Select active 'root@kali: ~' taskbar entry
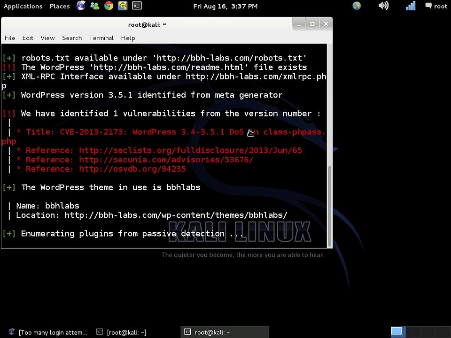The height and width of the screenshot is (338, 451). (x=225, y=332)
